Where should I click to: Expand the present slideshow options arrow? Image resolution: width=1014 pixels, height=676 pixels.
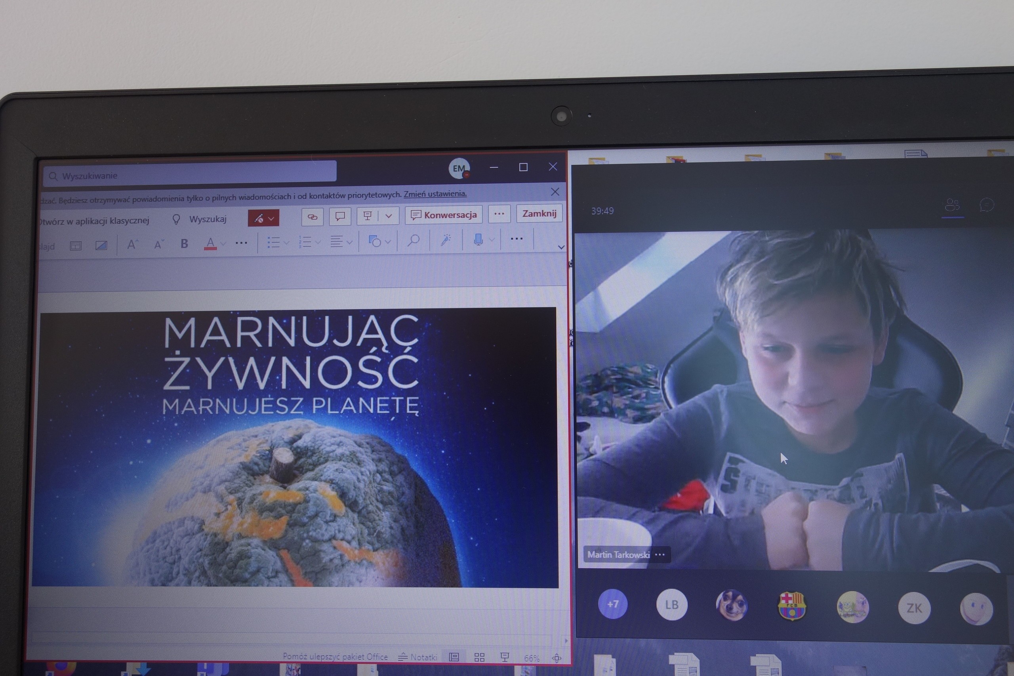(x=389, y=216)
